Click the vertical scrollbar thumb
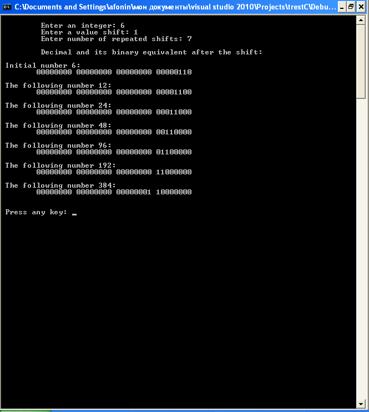Image resolution: width=369 pixels, height=412 pixels. coord(361,62)
